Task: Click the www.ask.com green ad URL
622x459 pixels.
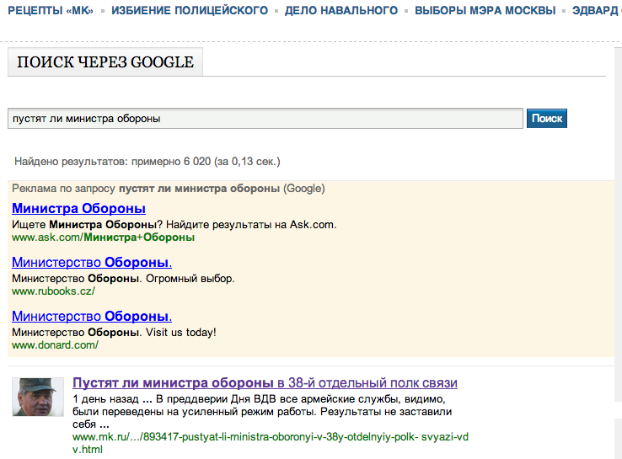Action: click(x=103, y=238)
